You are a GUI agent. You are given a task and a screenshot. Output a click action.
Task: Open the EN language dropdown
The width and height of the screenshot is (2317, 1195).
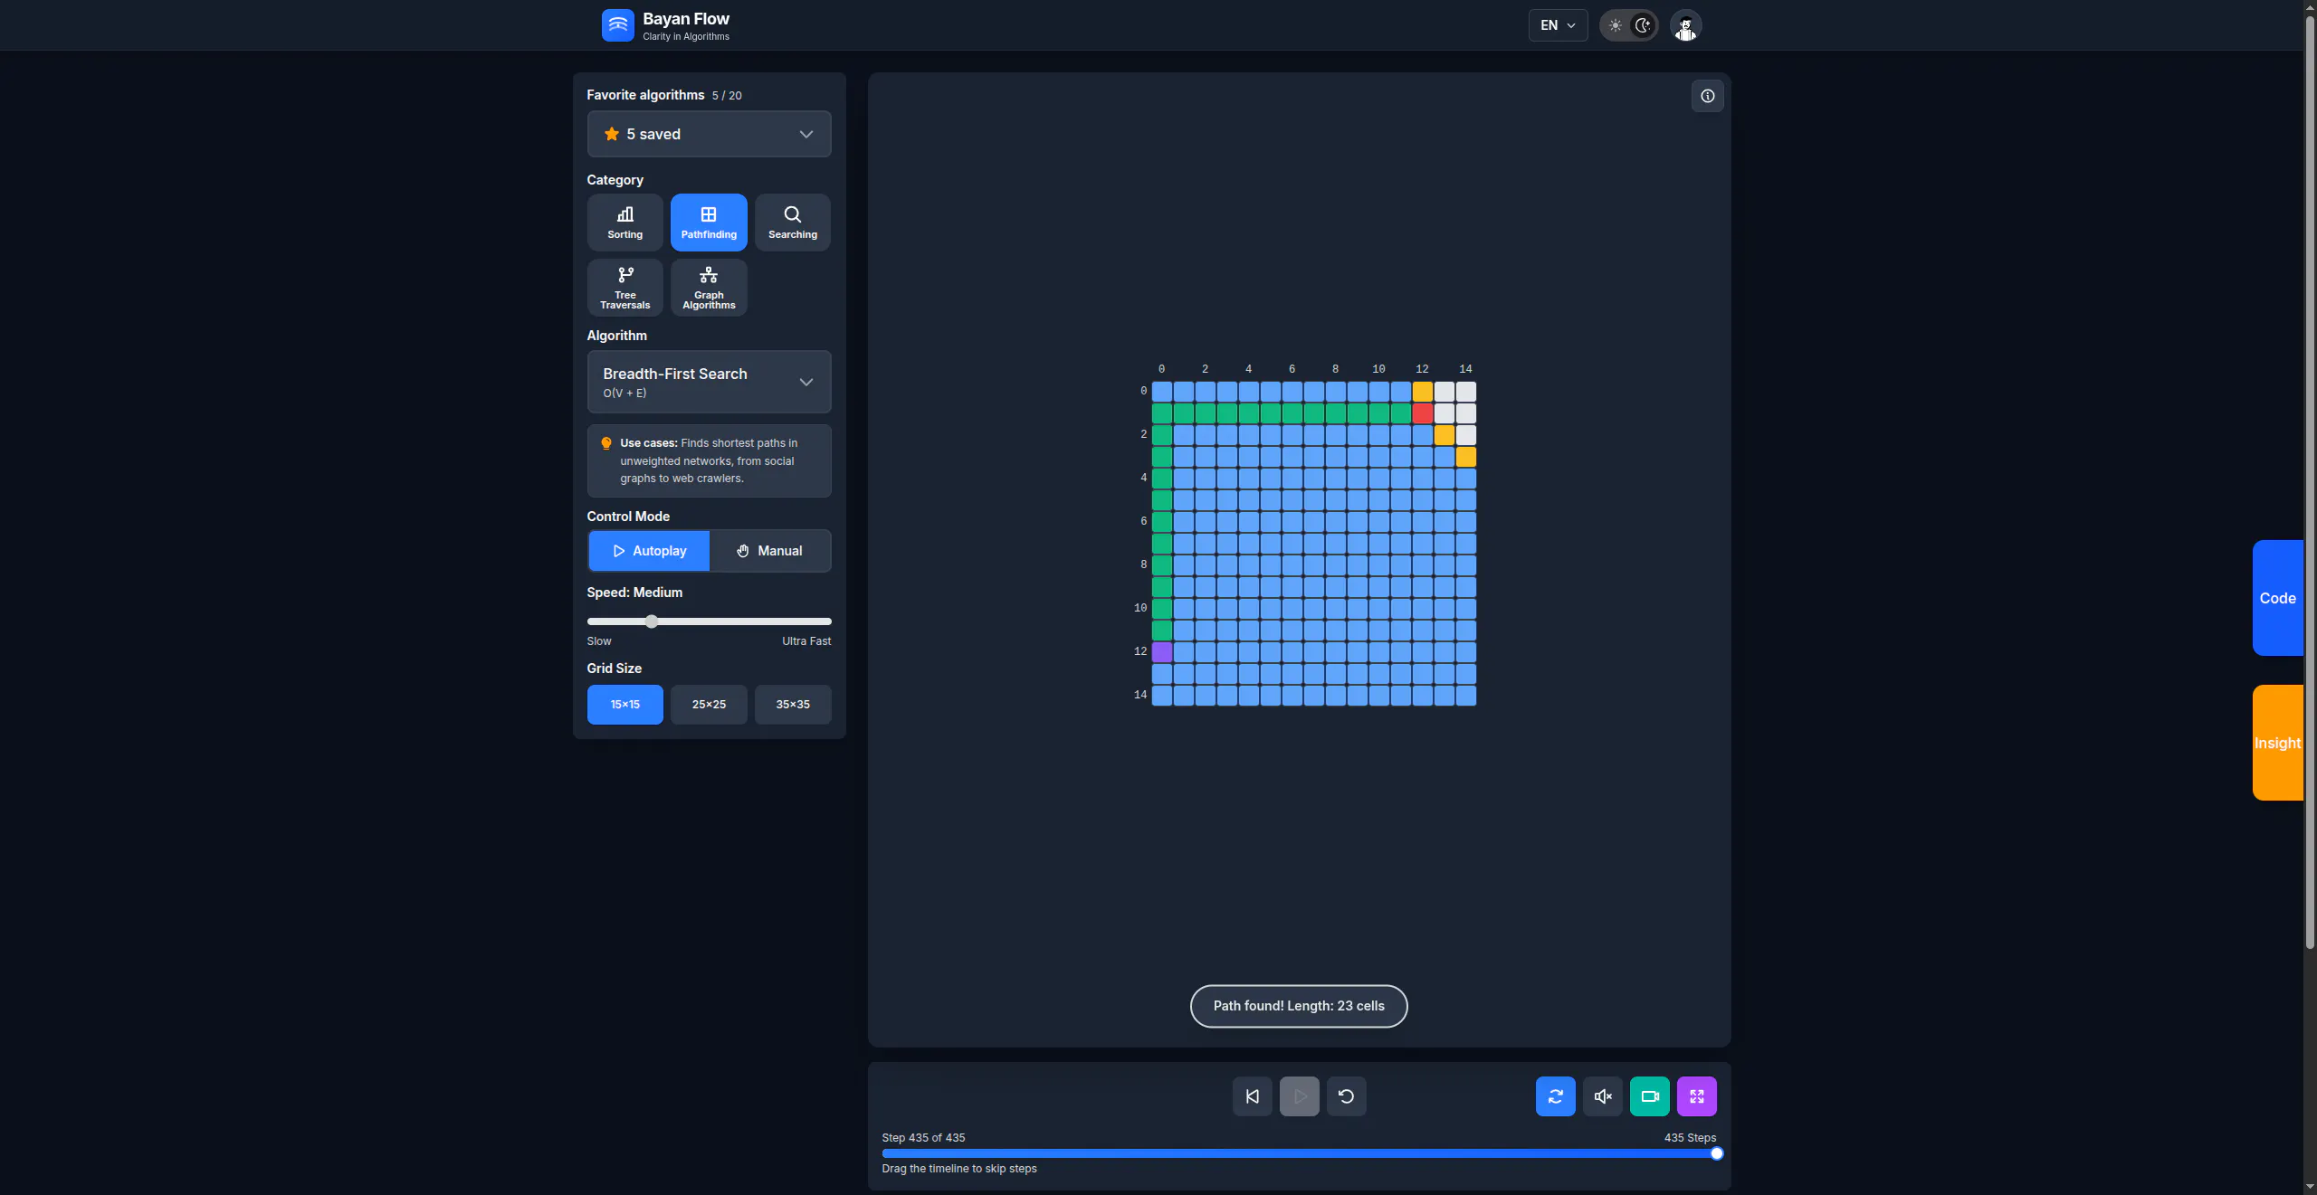[1558, 25]
